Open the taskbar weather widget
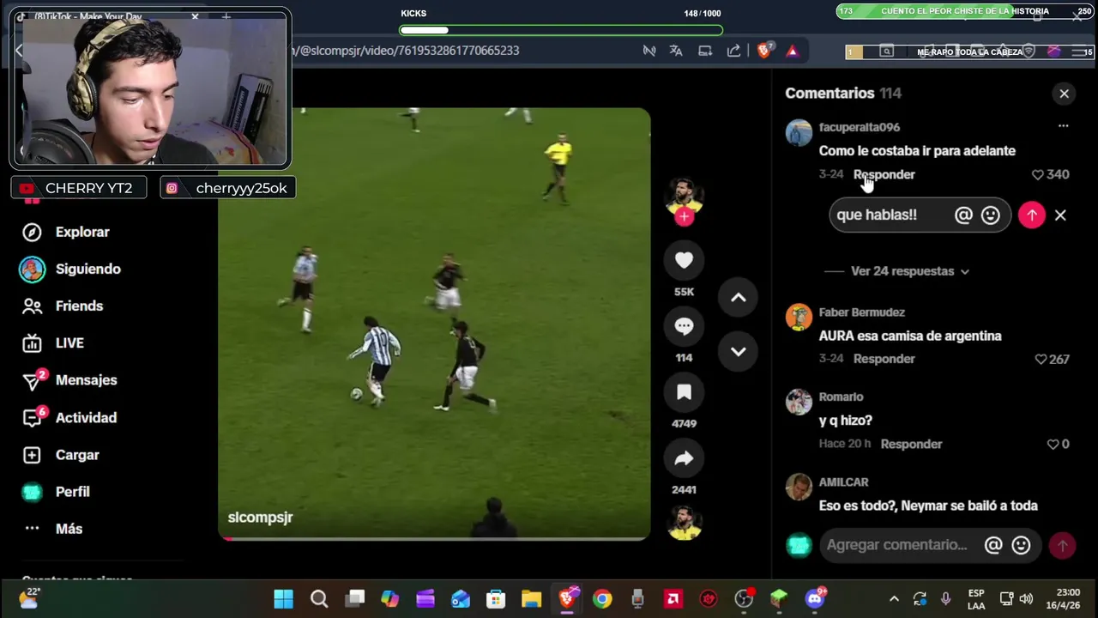This screenshot has height=618, width=1098. click(x=29, y=598)
